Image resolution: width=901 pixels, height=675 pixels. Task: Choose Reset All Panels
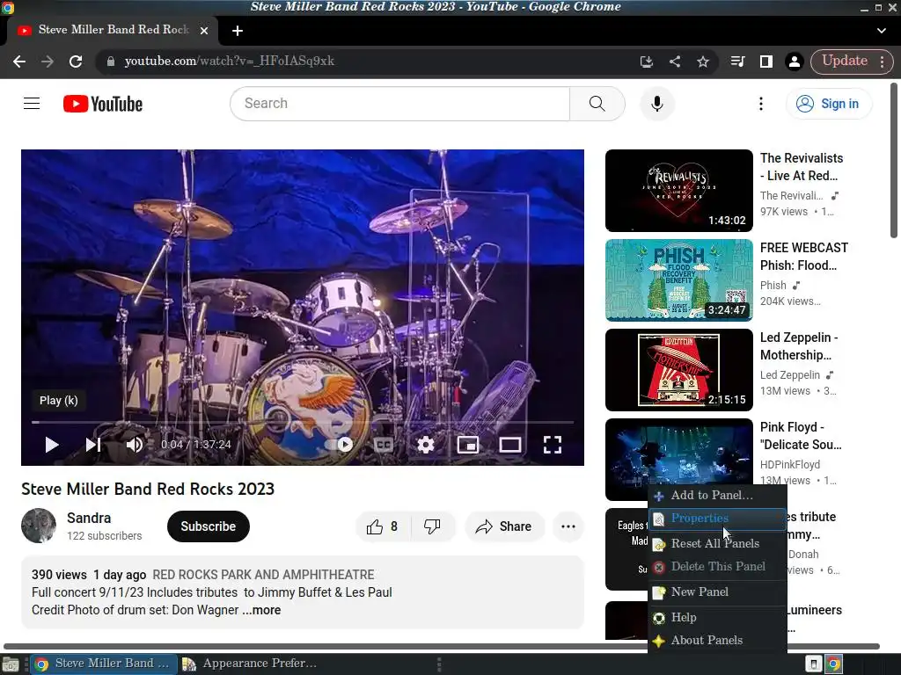[717, 543]
